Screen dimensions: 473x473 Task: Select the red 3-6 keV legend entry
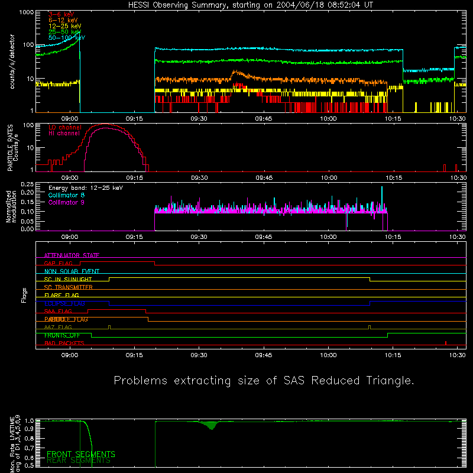coord(61,14)
